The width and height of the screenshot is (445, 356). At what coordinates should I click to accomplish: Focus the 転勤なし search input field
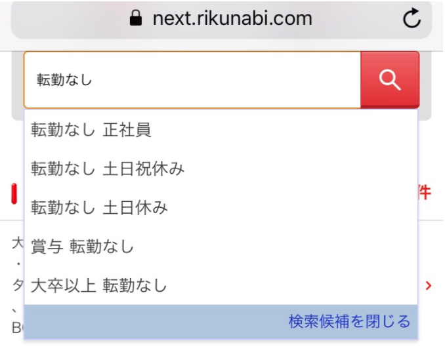click(x=192, y=80)
